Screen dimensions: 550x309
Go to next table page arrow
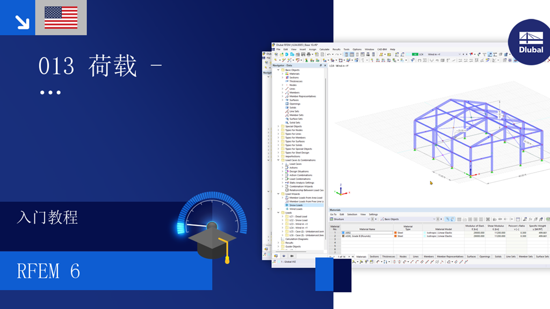(x=349, y=256)
